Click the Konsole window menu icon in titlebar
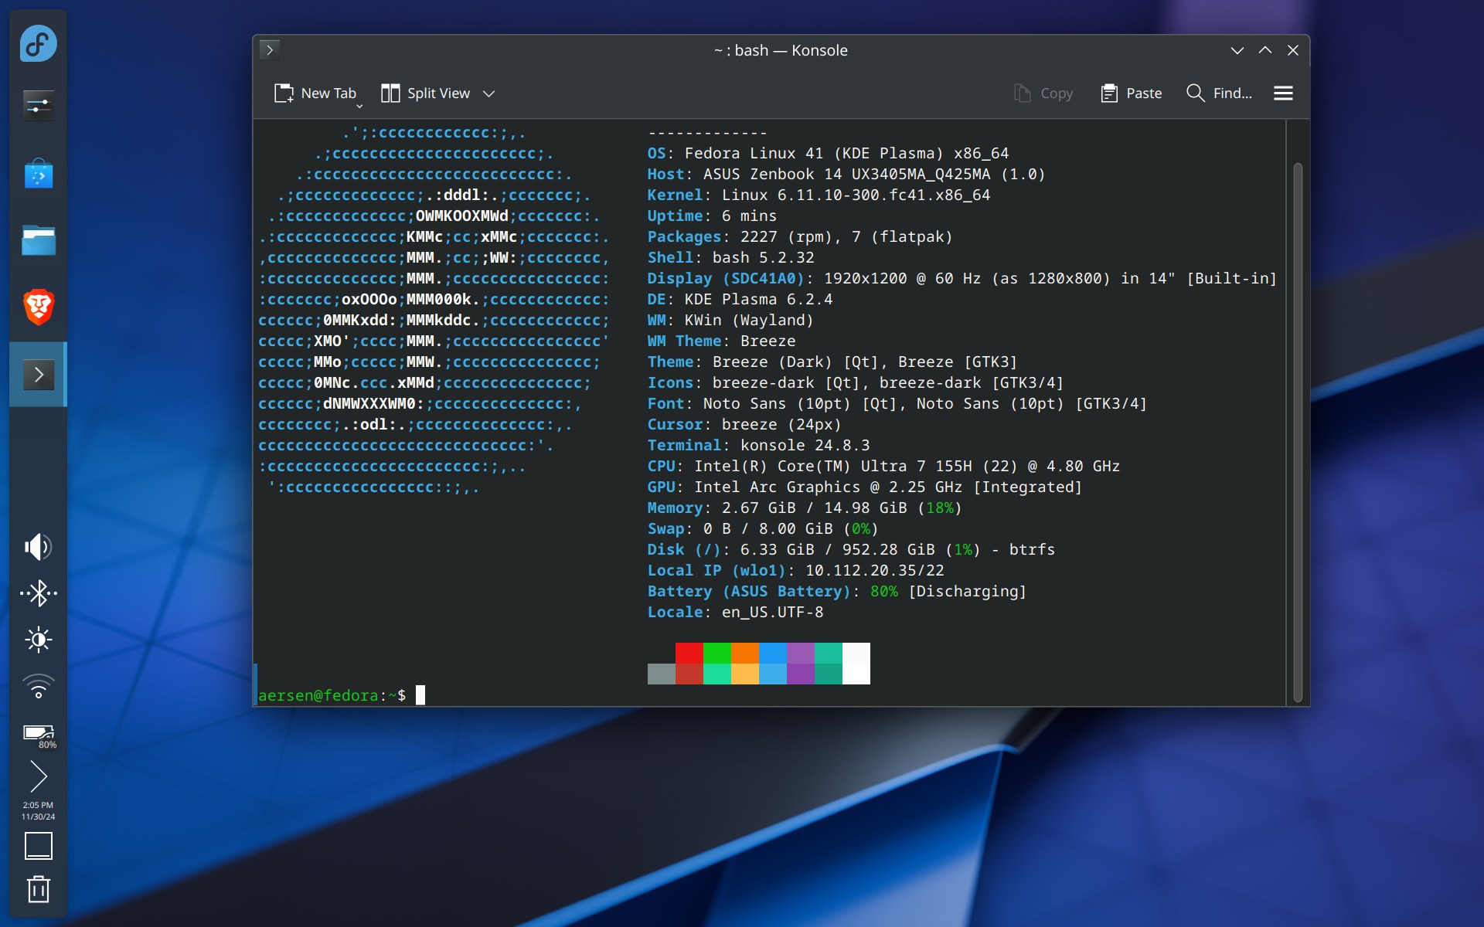 click(269, 50)
